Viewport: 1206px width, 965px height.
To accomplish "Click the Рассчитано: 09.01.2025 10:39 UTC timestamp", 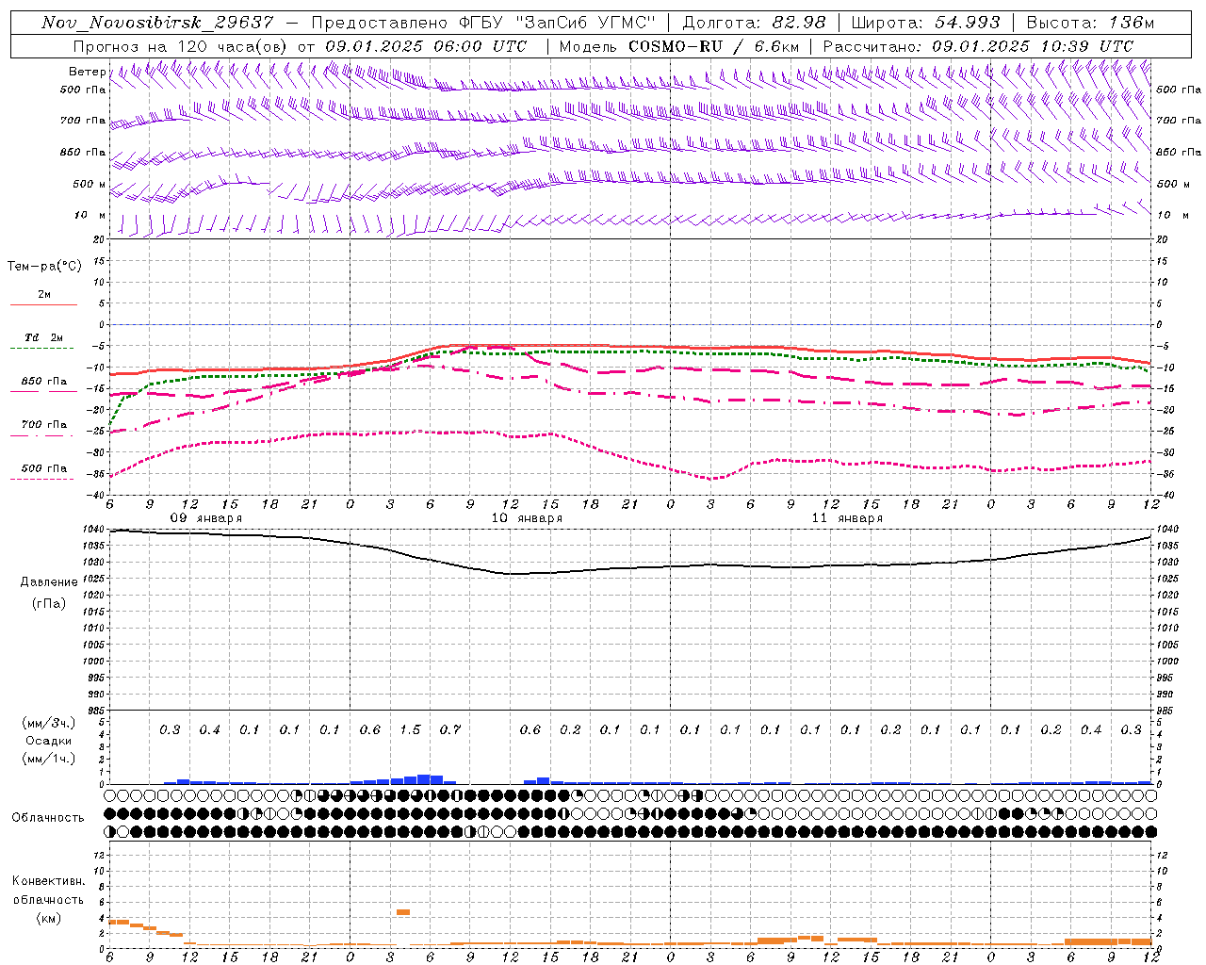I will [978, 46].
